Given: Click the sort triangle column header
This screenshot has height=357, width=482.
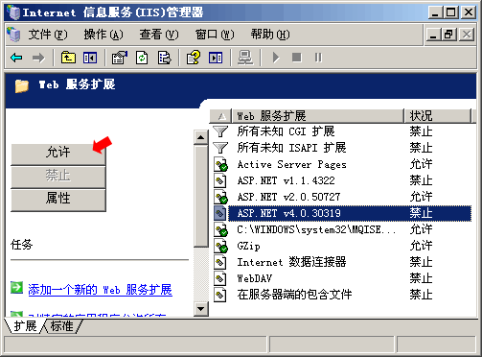Looking at the screenshot, I should 221,116.
